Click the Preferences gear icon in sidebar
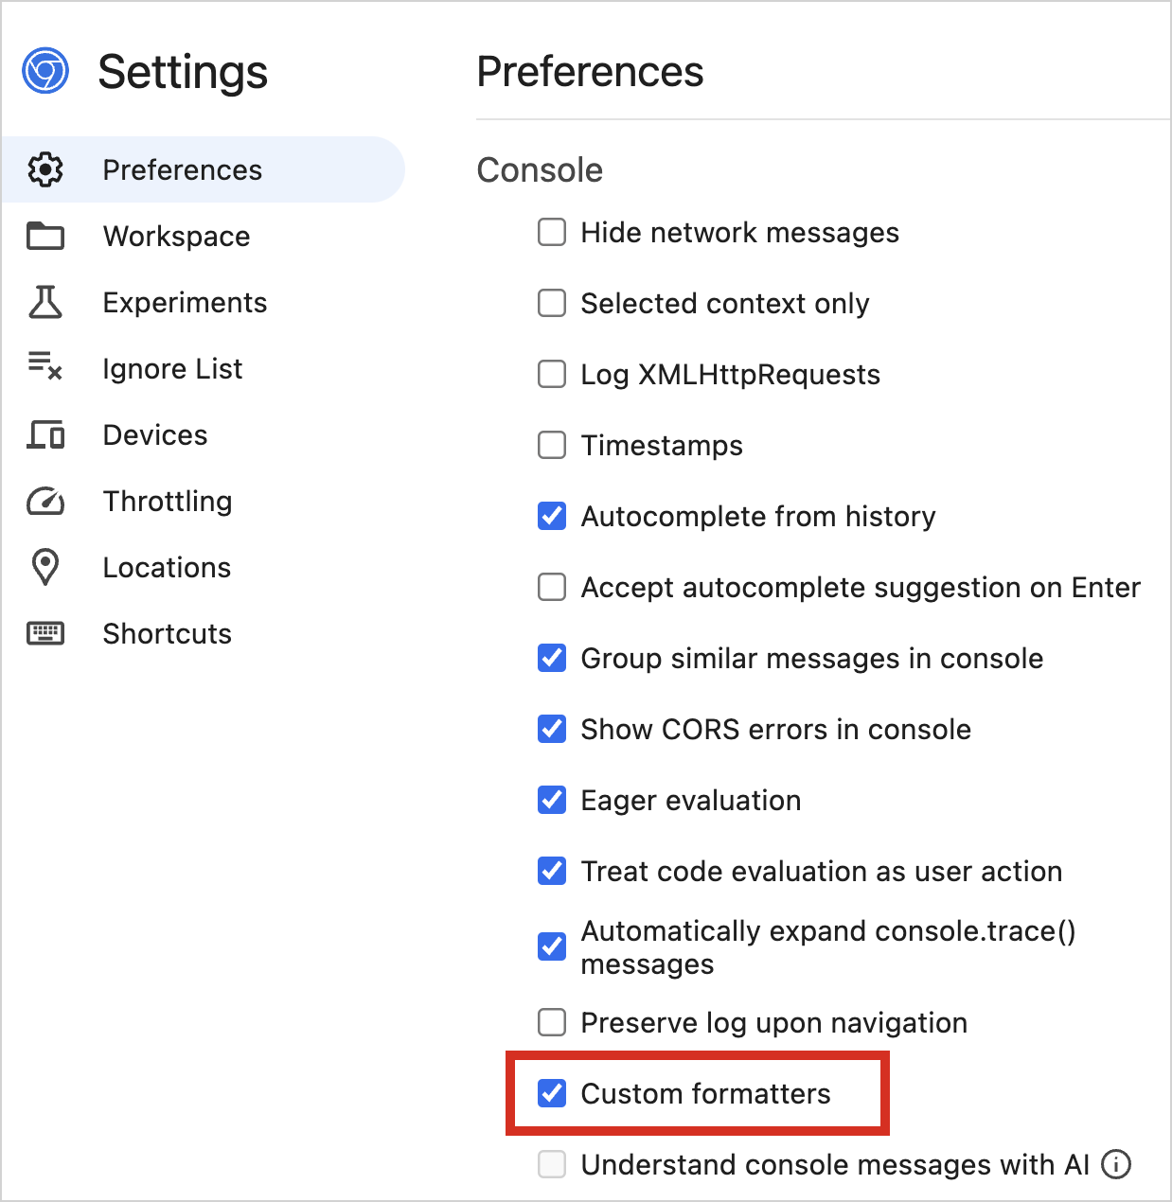 pos(44,169)
